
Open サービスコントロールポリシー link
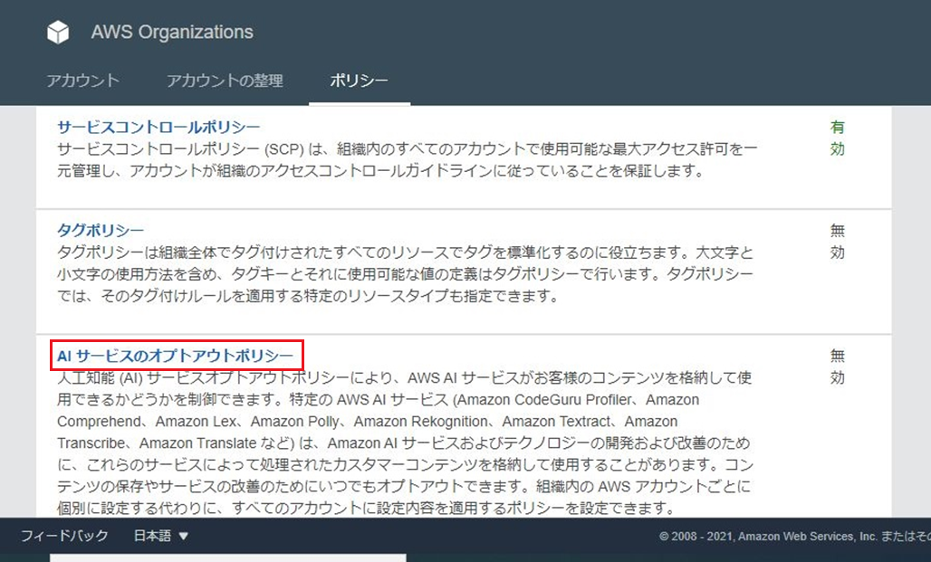pyautogui.click(x=158, y=127)
